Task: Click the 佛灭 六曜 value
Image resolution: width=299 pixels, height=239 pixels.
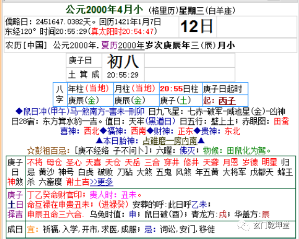Action: tap(187, 151)
